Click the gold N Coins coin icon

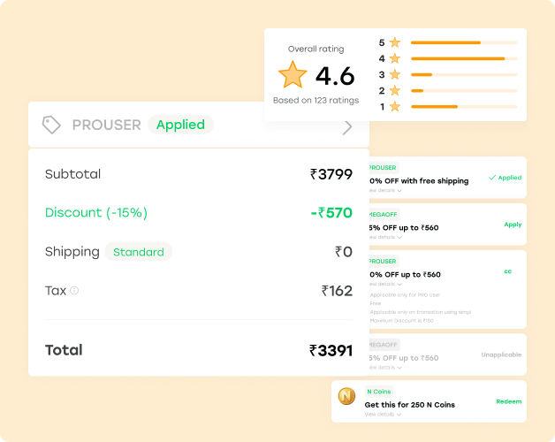click(x=347, y=396)
